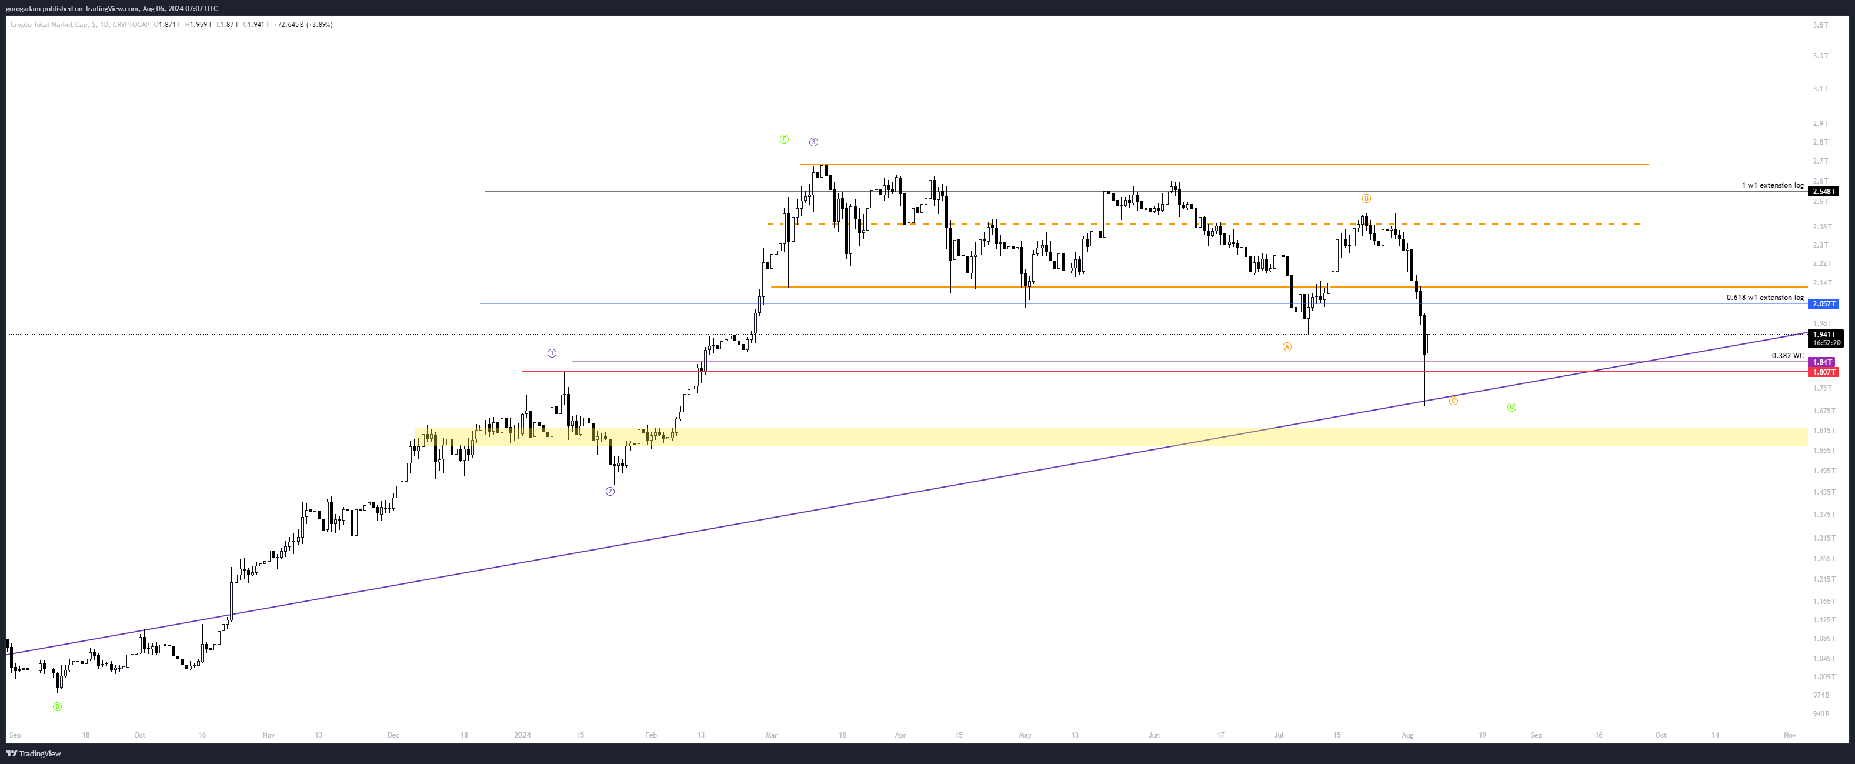
Task: Click the orange circled B wave label
Action: 1366,198
